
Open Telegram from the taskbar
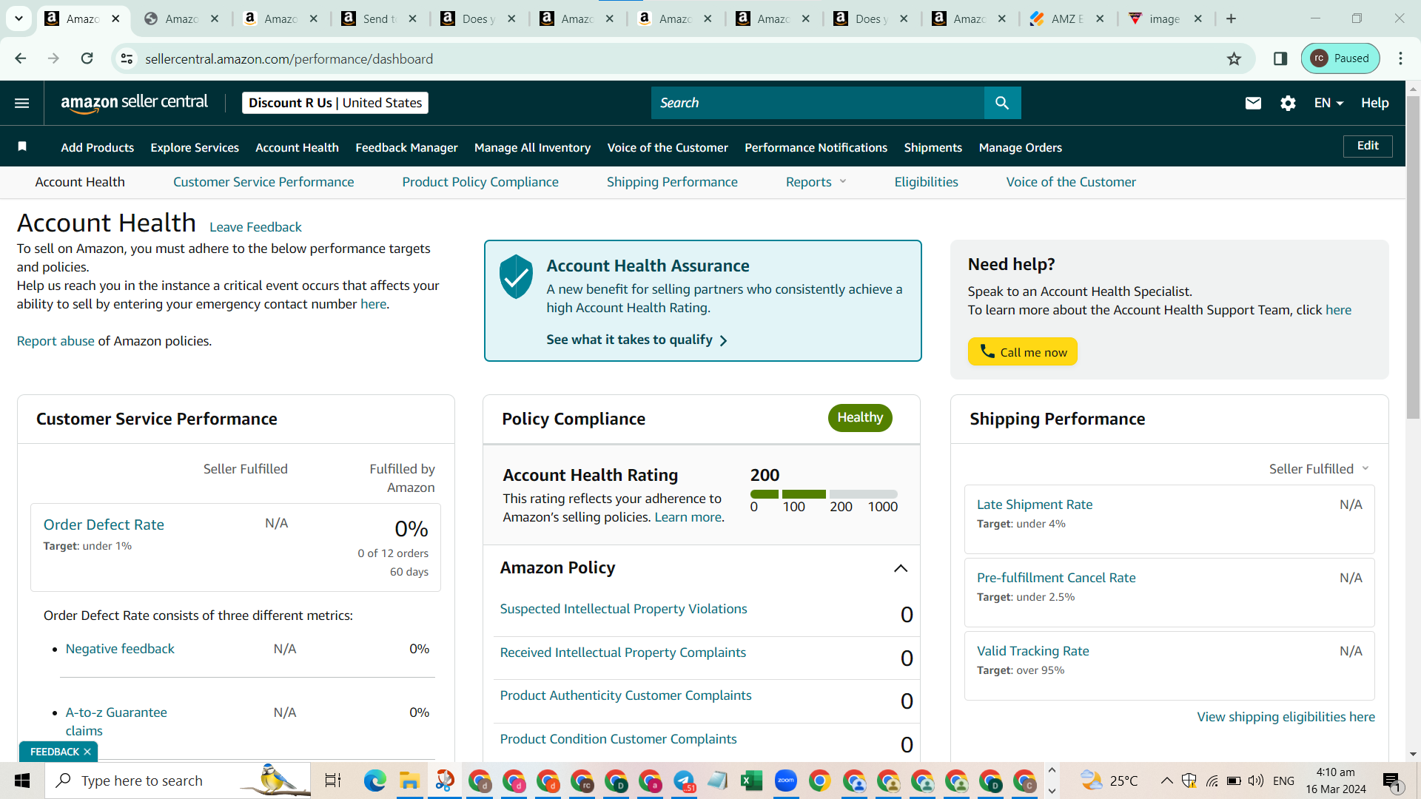(x=684, y=781)
